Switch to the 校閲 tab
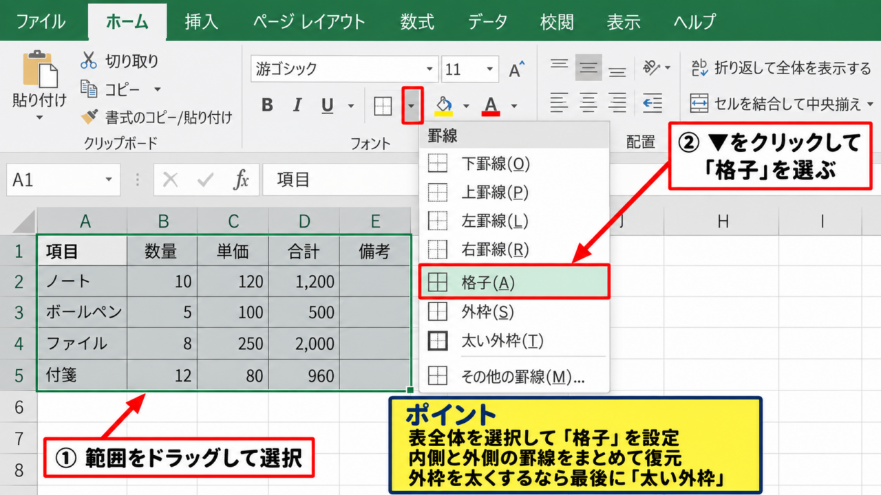This screenshot has width=881, height=495. click(x=557, y=21)
